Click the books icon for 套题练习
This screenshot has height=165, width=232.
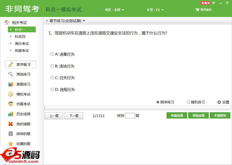(11, 84)
